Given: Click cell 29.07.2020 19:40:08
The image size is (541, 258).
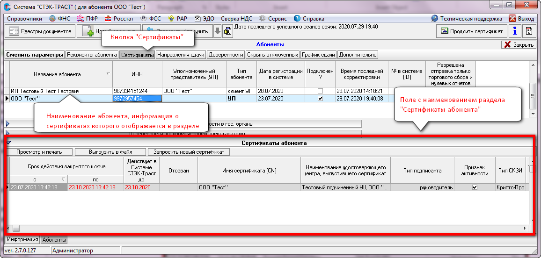Looking at the screenshot, I should coord(362,98).
